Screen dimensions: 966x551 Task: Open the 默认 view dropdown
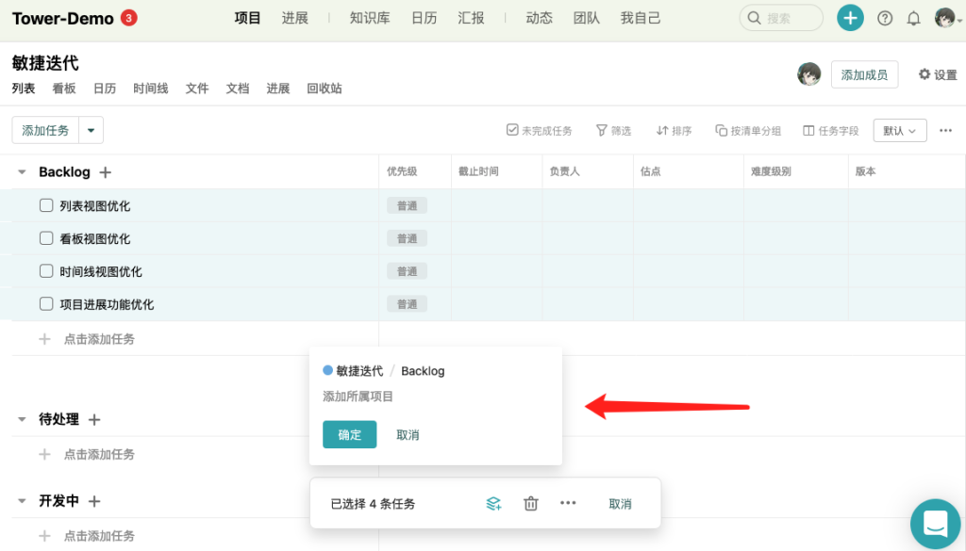[900, 131]
